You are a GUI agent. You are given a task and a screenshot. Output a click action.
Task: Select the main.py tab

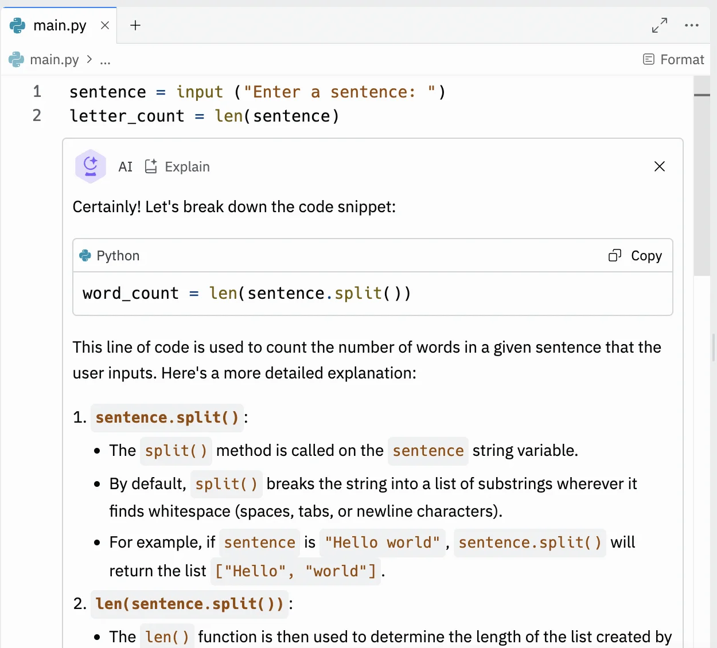[x=59, y=25]
